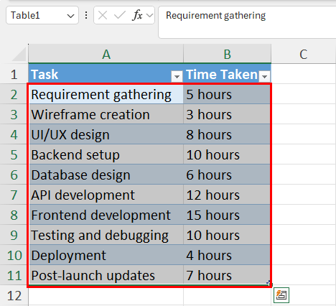Select row 4 header
This screenshot has width=336, height=306.
14,134
